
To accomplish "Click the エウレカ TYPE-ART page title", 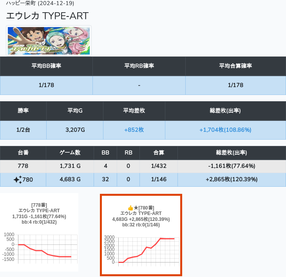I will (47, 16).
